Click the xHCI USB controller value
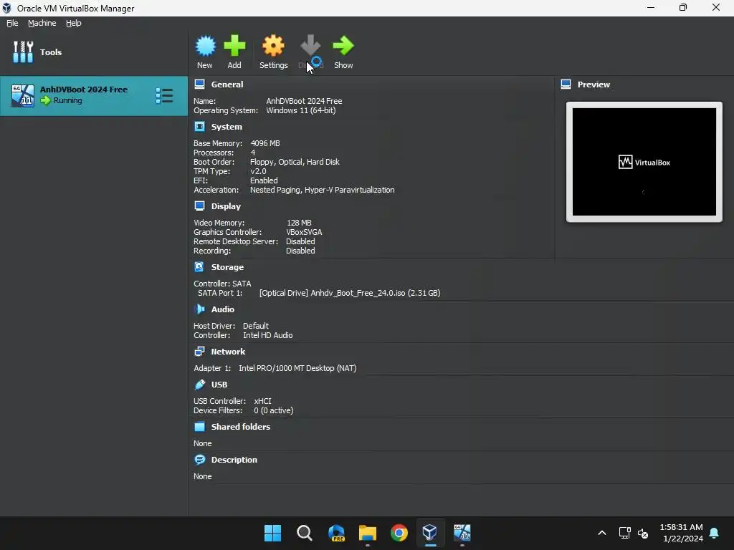This screenshot has width=734, height=550. pyautogui.click(x=262, y=401)
